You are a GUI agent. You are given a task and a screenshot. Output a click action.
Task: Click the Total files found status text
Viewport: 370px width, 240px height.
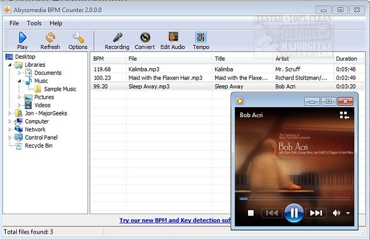28,232
